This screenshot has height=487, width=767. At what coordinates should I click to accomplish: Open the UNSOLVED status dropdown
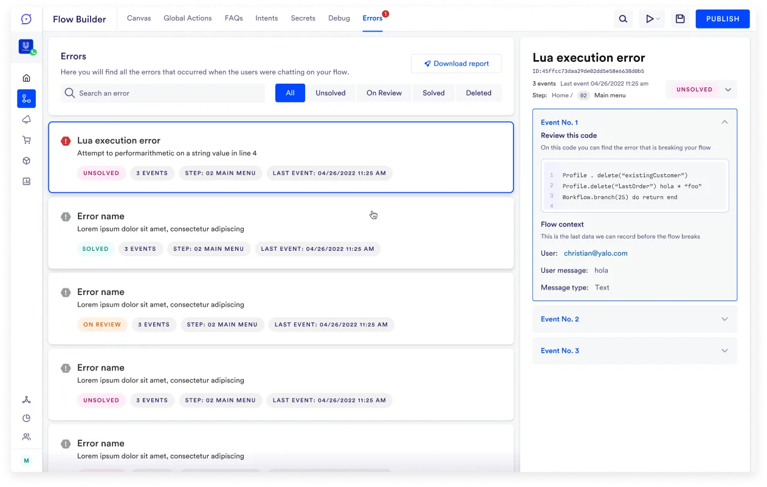[701, 89]
